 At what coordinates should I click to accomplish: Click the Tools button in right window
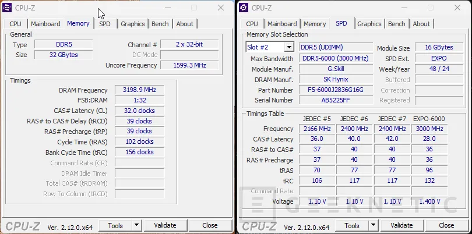352,225
